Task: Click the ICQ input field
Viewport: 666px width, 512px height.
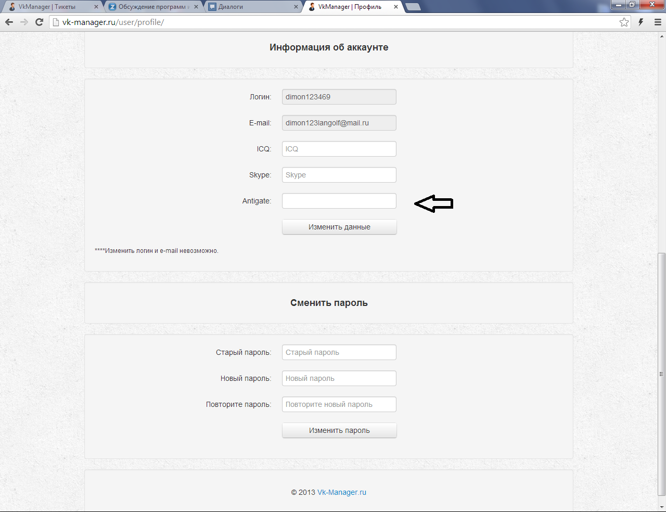Action: pyautogui.click(x=339, y=149)
